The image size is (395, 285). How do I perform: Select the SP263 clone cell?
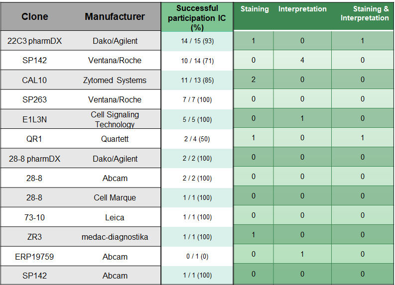[x=35, y=99]
